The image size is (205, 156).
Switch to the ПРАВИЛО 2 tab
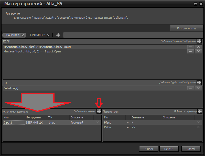[x=37, y=35]
